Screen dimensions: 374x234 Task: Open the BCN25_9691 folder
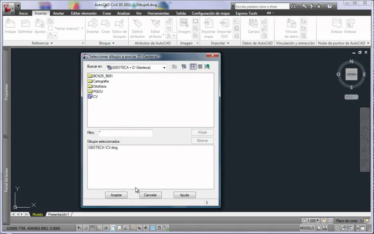(x=100, y=76)
